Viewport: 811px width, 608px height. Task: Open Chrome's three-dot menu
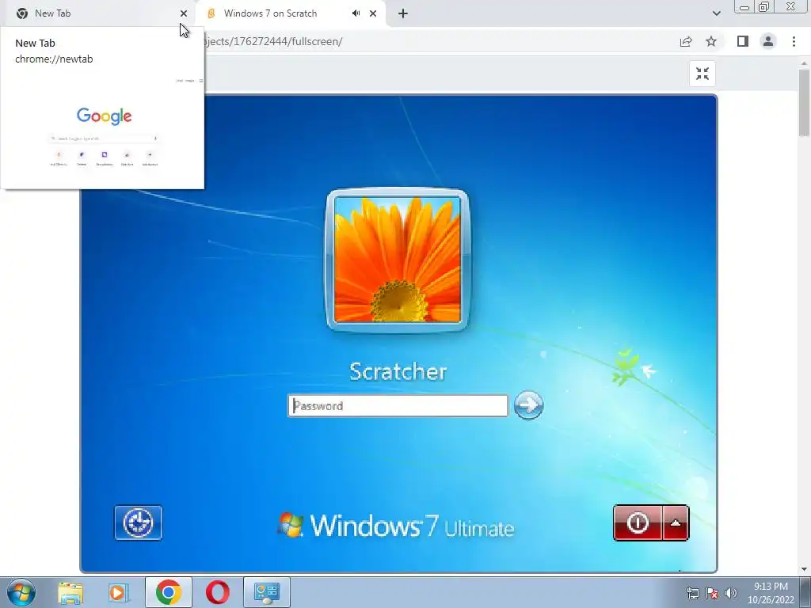(794, 41)
